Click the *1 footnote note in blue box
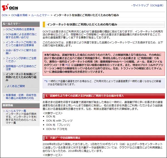The height and width of the screenshot is (158, 167). (x=104, y=83)
